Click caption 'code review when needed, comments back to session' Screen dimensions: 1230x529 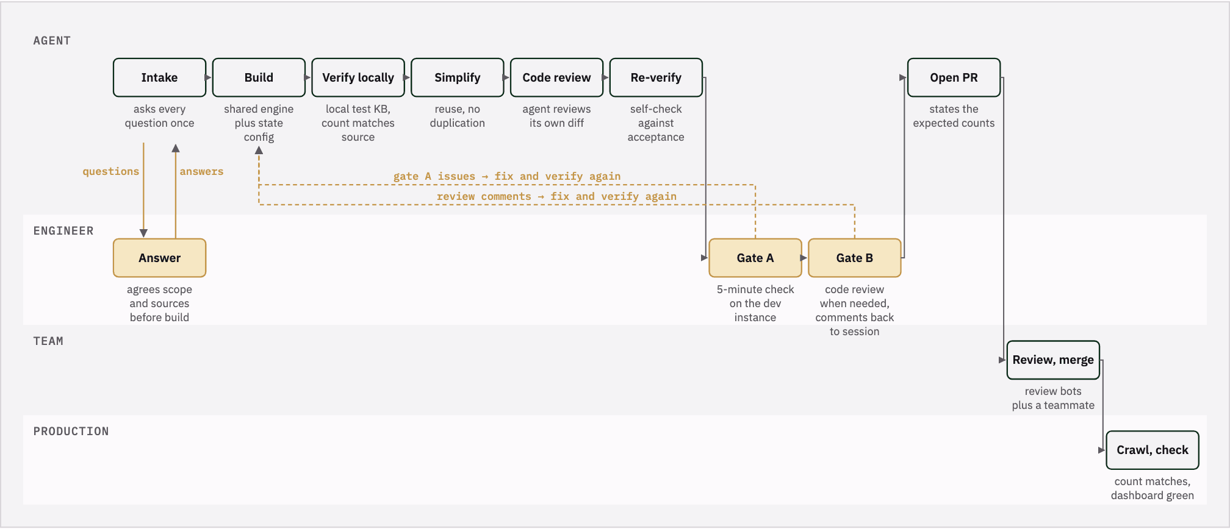(855, 310)
